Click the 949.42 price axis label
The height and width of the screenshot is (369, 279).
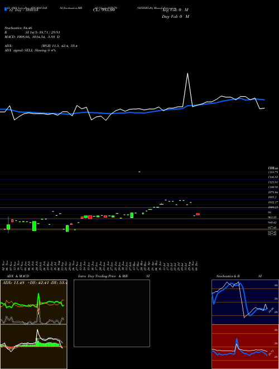click(x=272, y=223)
